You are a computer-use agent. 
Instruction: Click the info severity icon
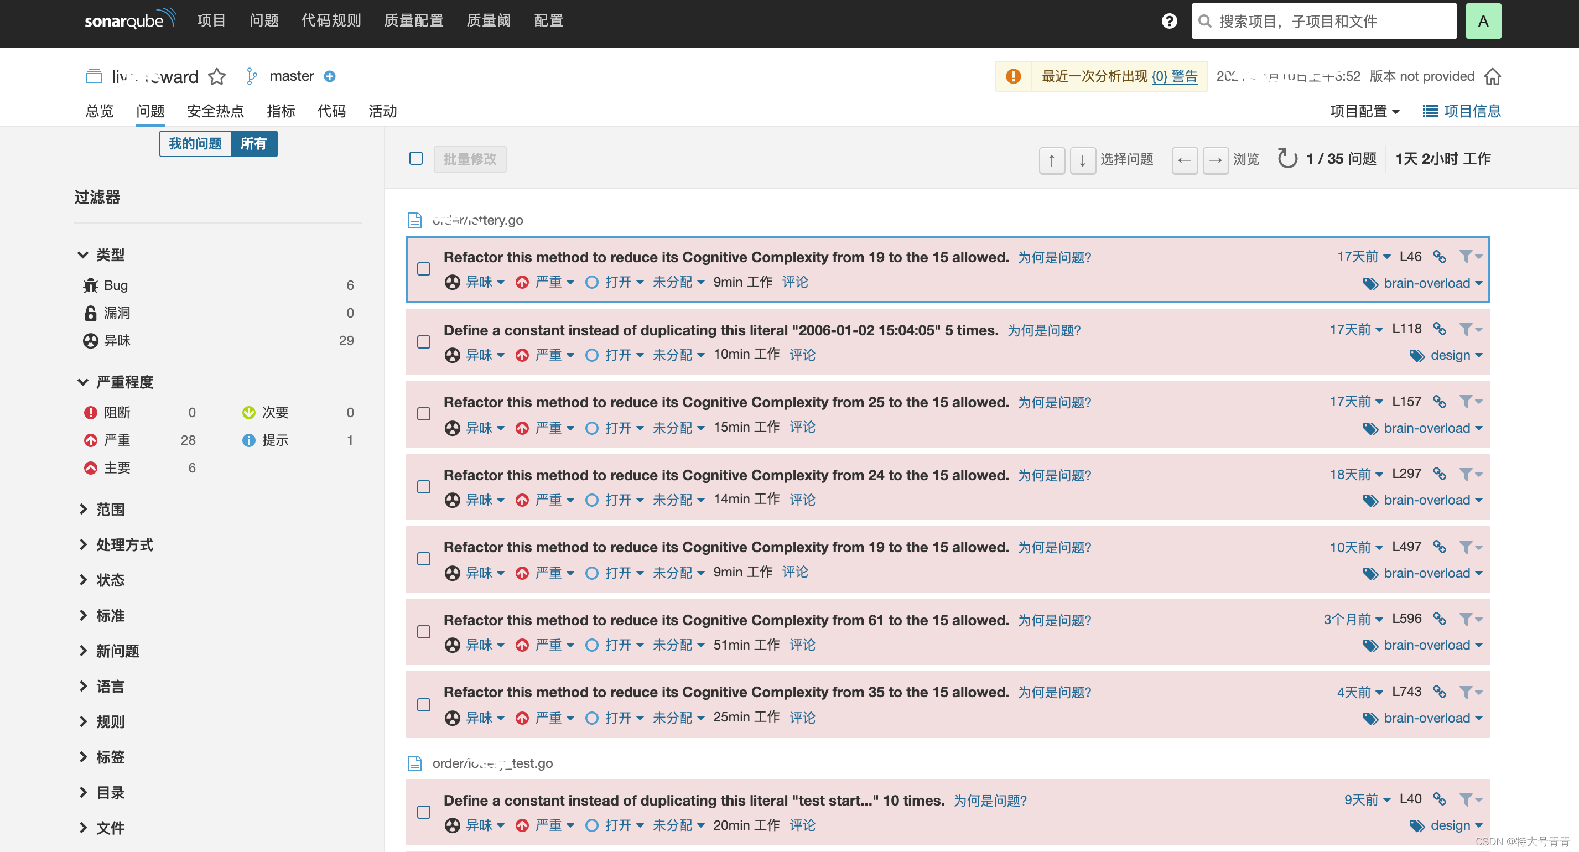[x=248, y=440]
